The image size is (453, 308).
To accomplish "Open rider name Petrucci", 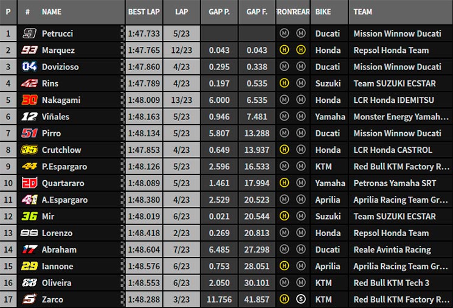I will coord(57,33).
